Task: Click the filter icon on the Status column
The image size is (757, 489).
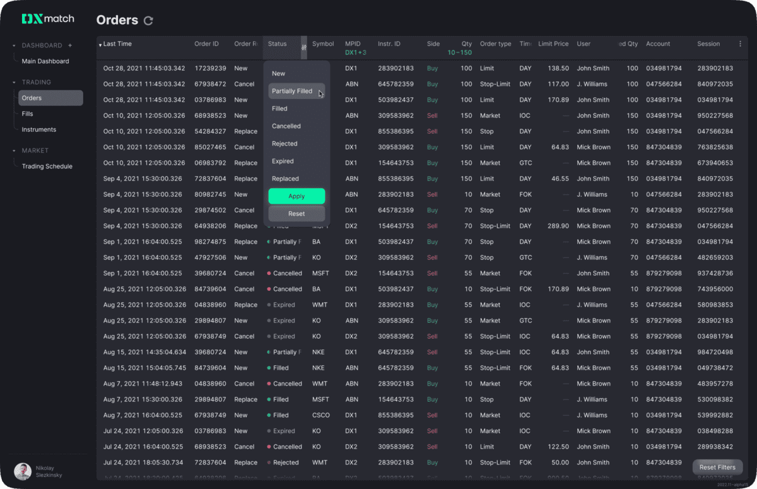Action: tap(303, 48)
